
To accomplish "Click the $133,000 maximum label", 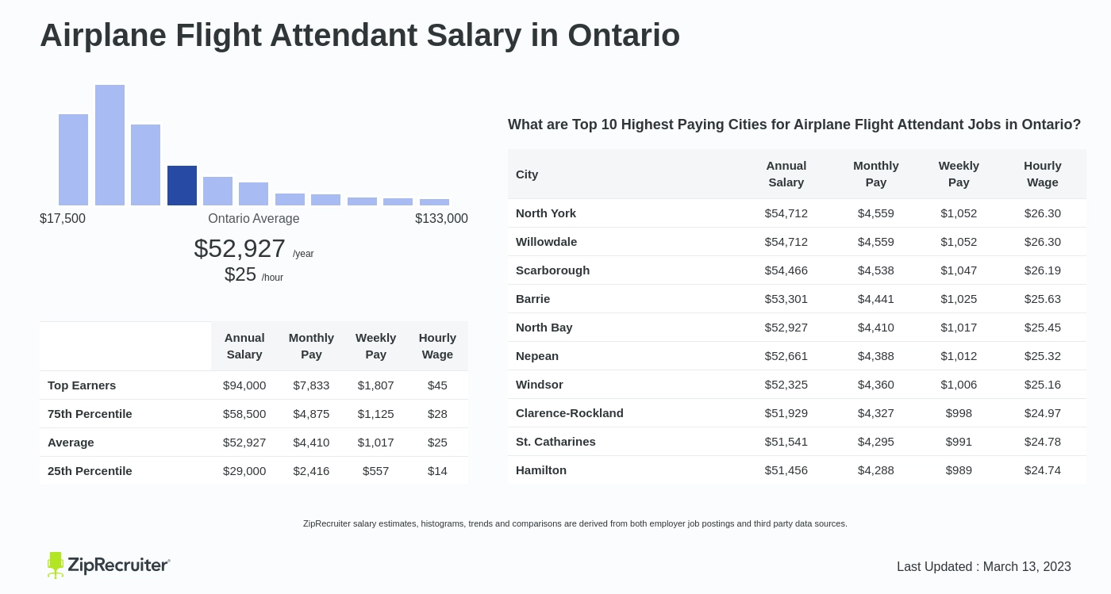I will [x=441, y=218].
